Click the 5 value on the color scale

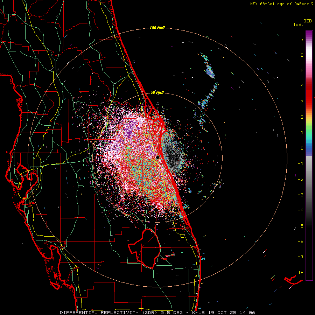[302, 70]
